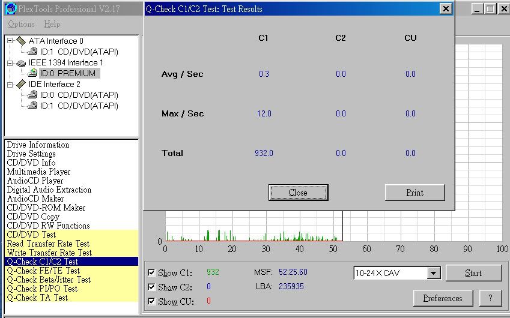Image resolution: width=510 pixels, height=318 pixels.
Task: Click Close button in Test Results dialog
Action: click(x=299, y=193)
